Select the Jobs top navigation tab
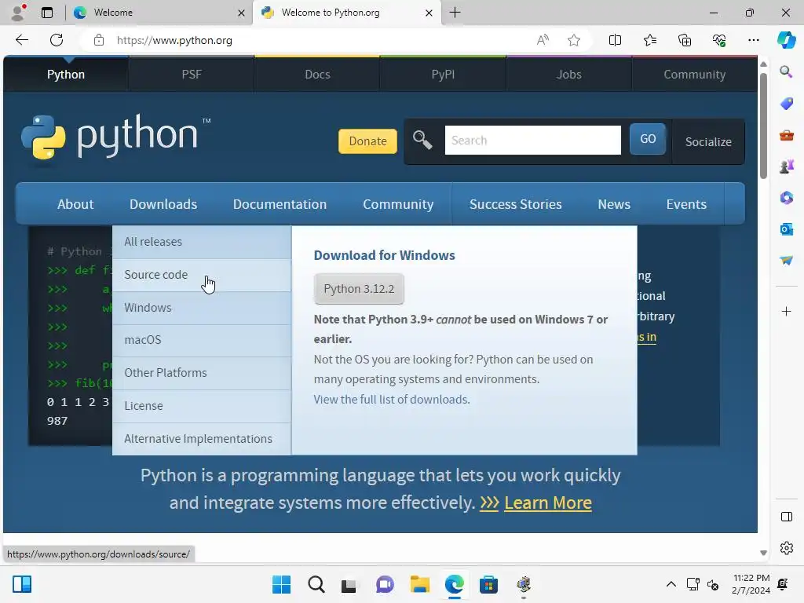804x603 pixels. coord(568,75)
